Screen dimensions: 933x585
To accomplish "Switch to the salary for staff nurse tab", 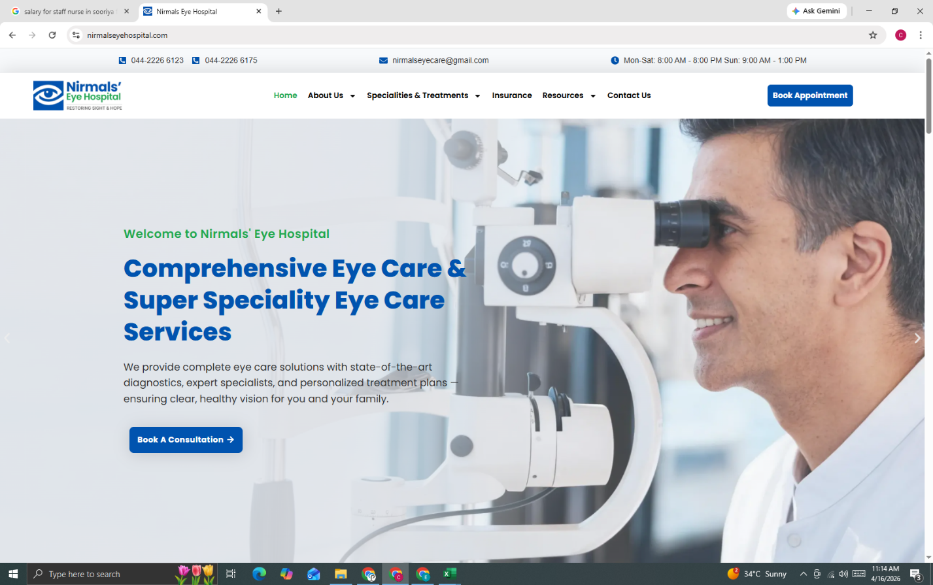I will (x=65, y=11).
